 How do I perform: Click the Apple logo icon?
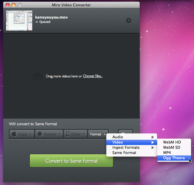[14, 134]
